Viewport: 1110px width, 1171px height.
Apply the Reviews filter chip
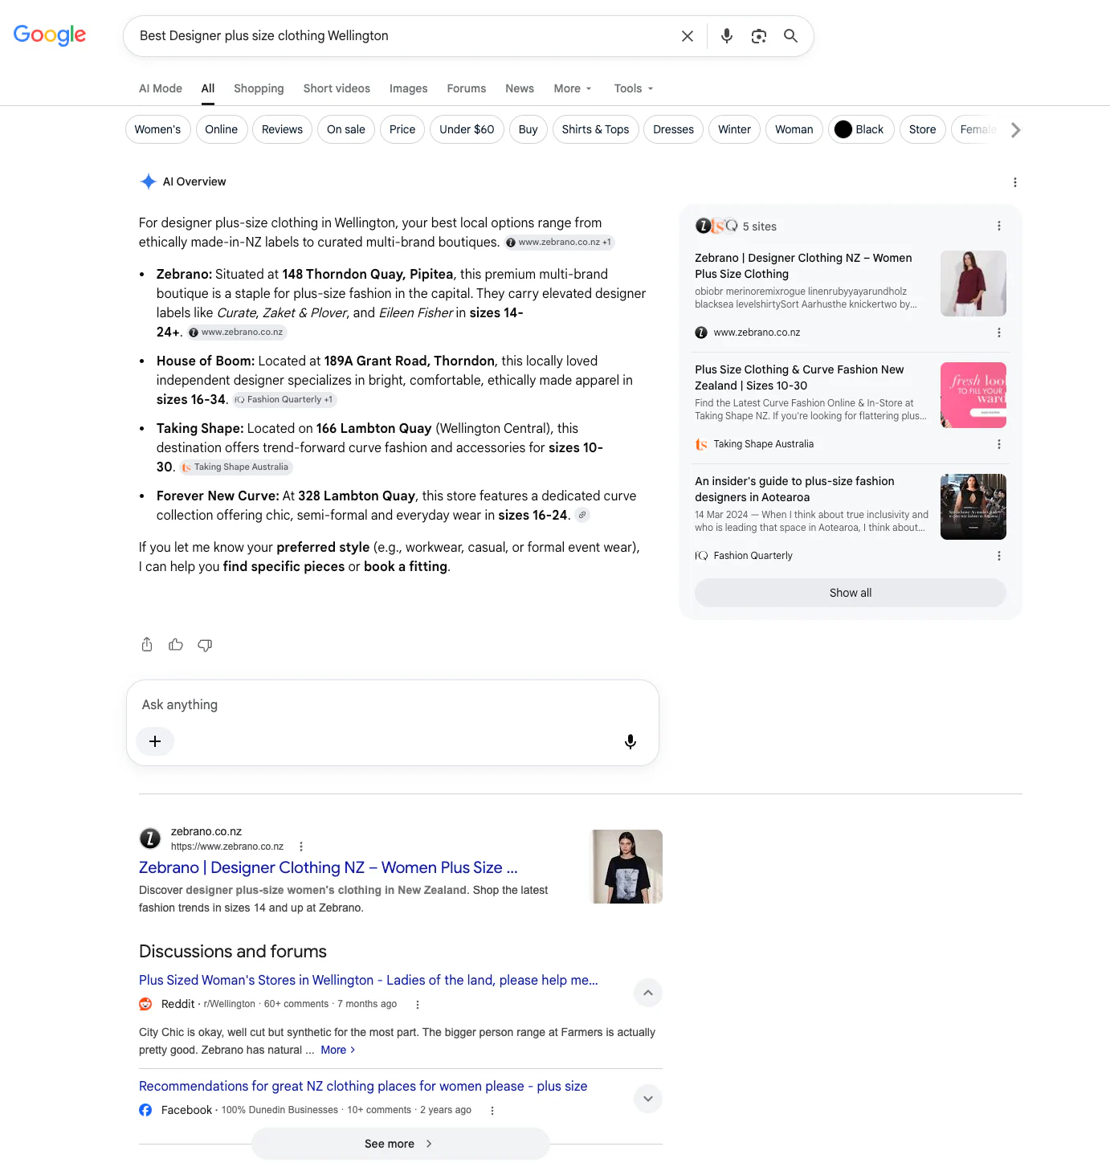coord(282,129)
